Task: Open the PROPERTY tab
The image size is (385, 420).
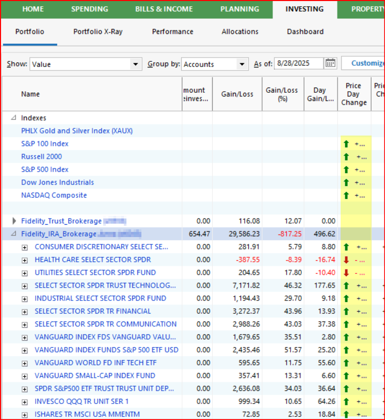Action: tap(368, 9)
